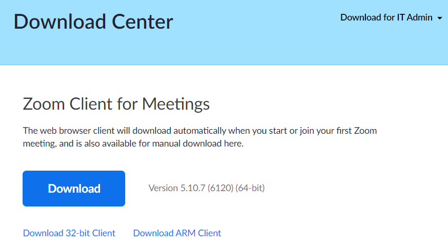Screen dimensions: 448x248
Task: Open the Download ARM Client link
Action: pyautogui.click(x=177, y=233)
